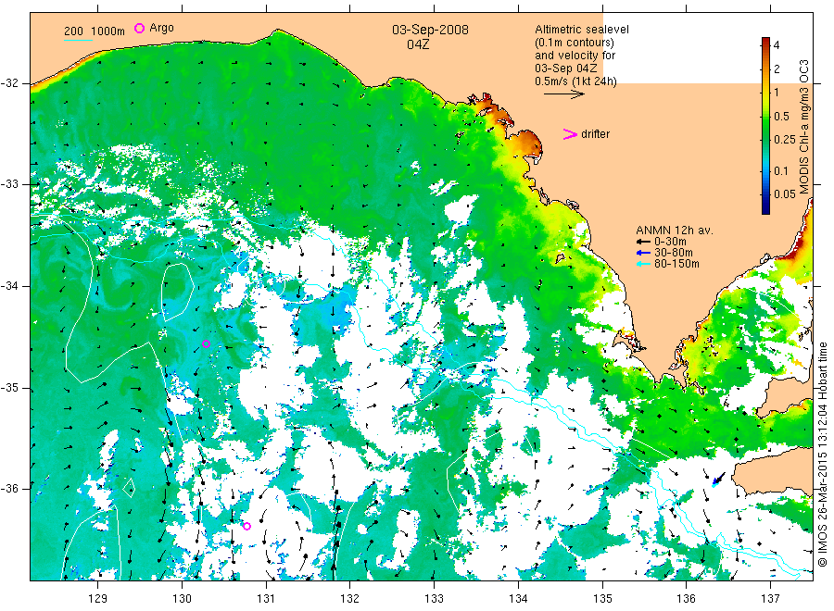Click the MODIS chlorophyll color bar
The width and height of the screenshot is (834, 611).
coord(766,126)
